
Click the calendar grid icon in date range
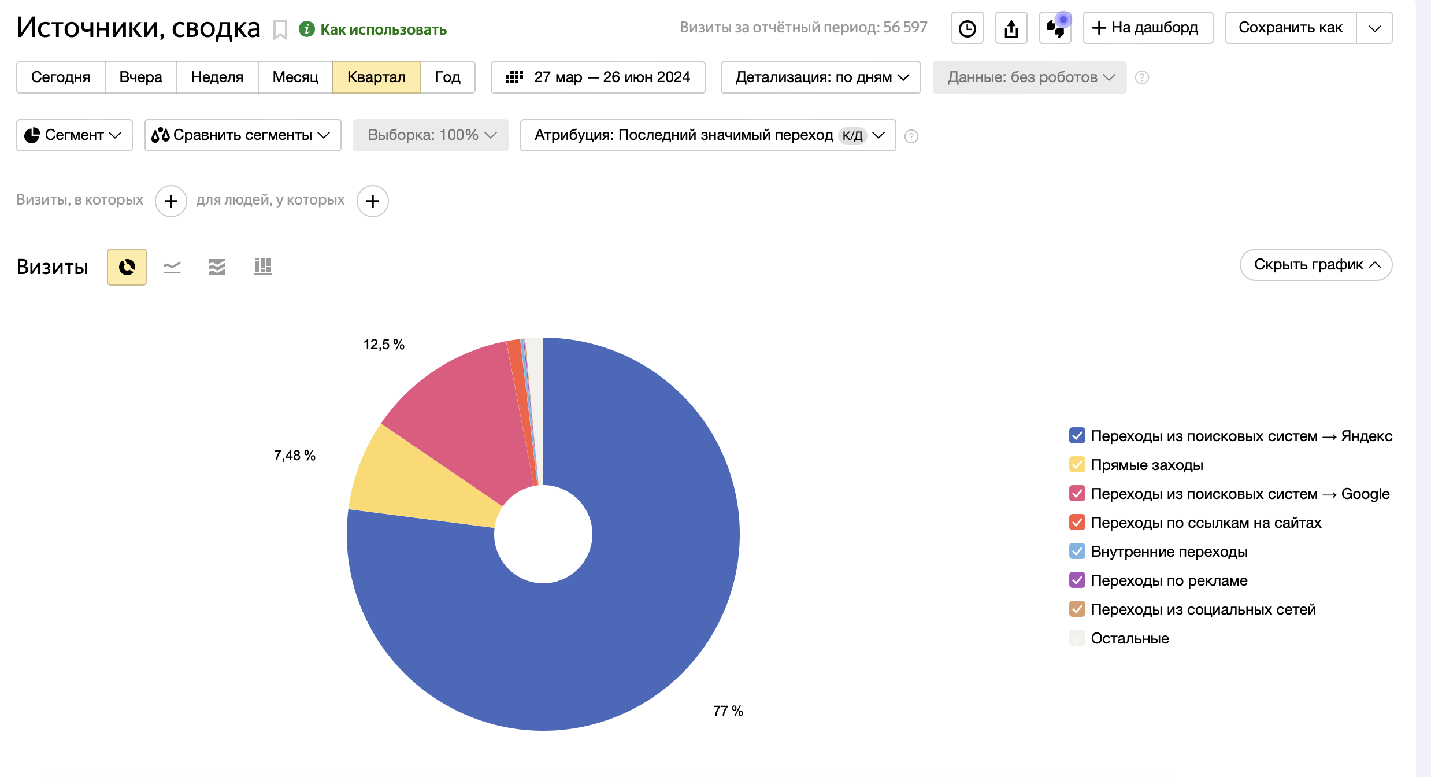514,77
